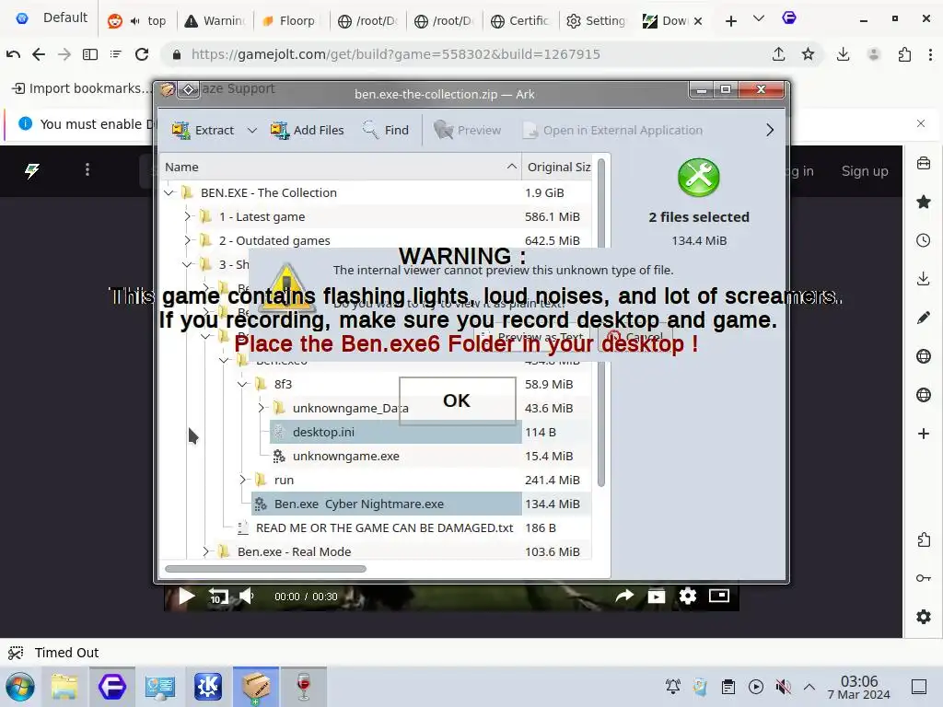This screenshot has height=707, width=943.
Task: Click the share page icon in address bar
Action: [779, 54]
